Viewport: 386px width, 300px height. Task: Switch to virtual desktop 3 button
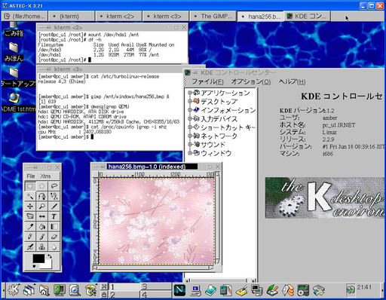pos(156,286)
